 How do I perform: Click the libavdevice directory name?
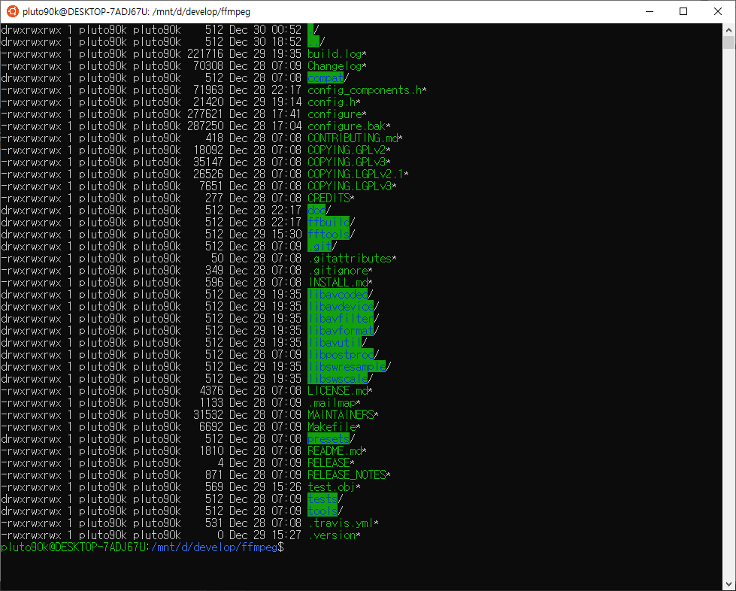341,307
